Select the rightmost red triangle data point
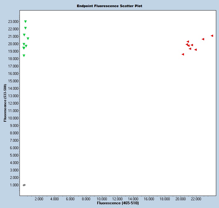 pos(212,36)
